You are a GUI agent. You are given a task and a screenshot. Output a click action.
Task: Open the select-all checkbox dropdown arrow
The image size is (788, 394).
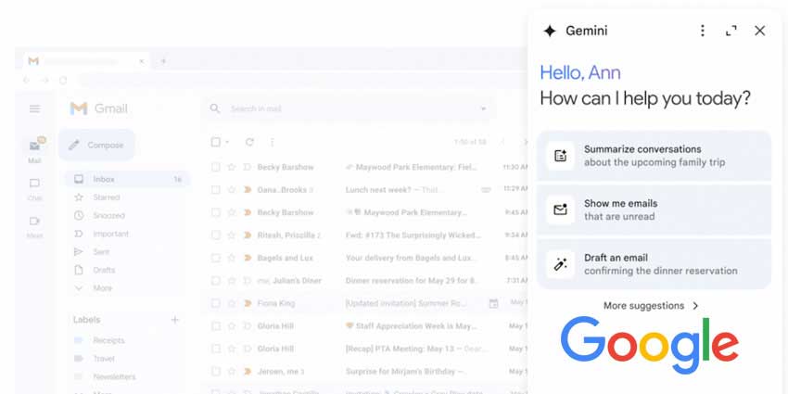pos(227,142)
